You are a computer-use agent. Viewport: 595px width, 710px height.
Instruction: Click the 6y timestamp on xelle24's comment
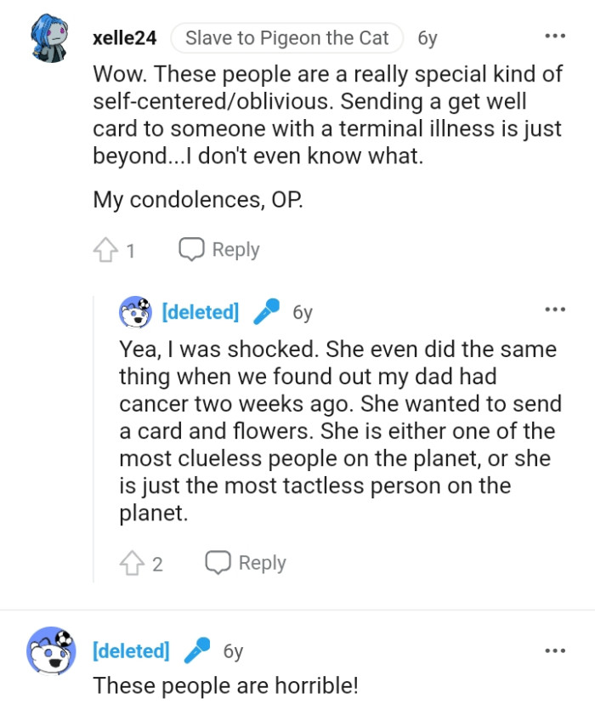click(x=428, y=38)
